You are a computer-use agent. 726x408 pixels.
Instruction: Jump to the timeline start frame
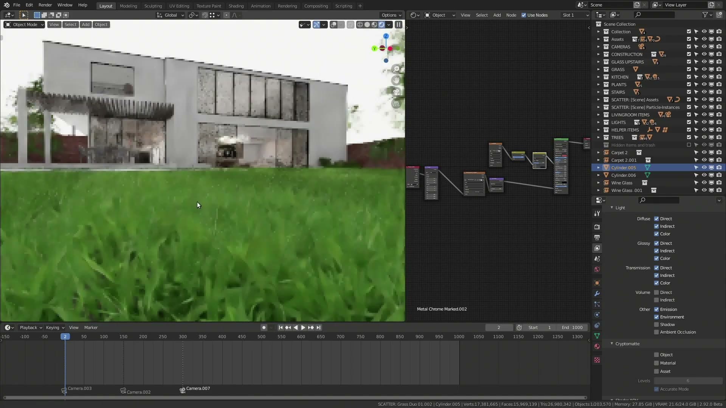tap(281, 328)
